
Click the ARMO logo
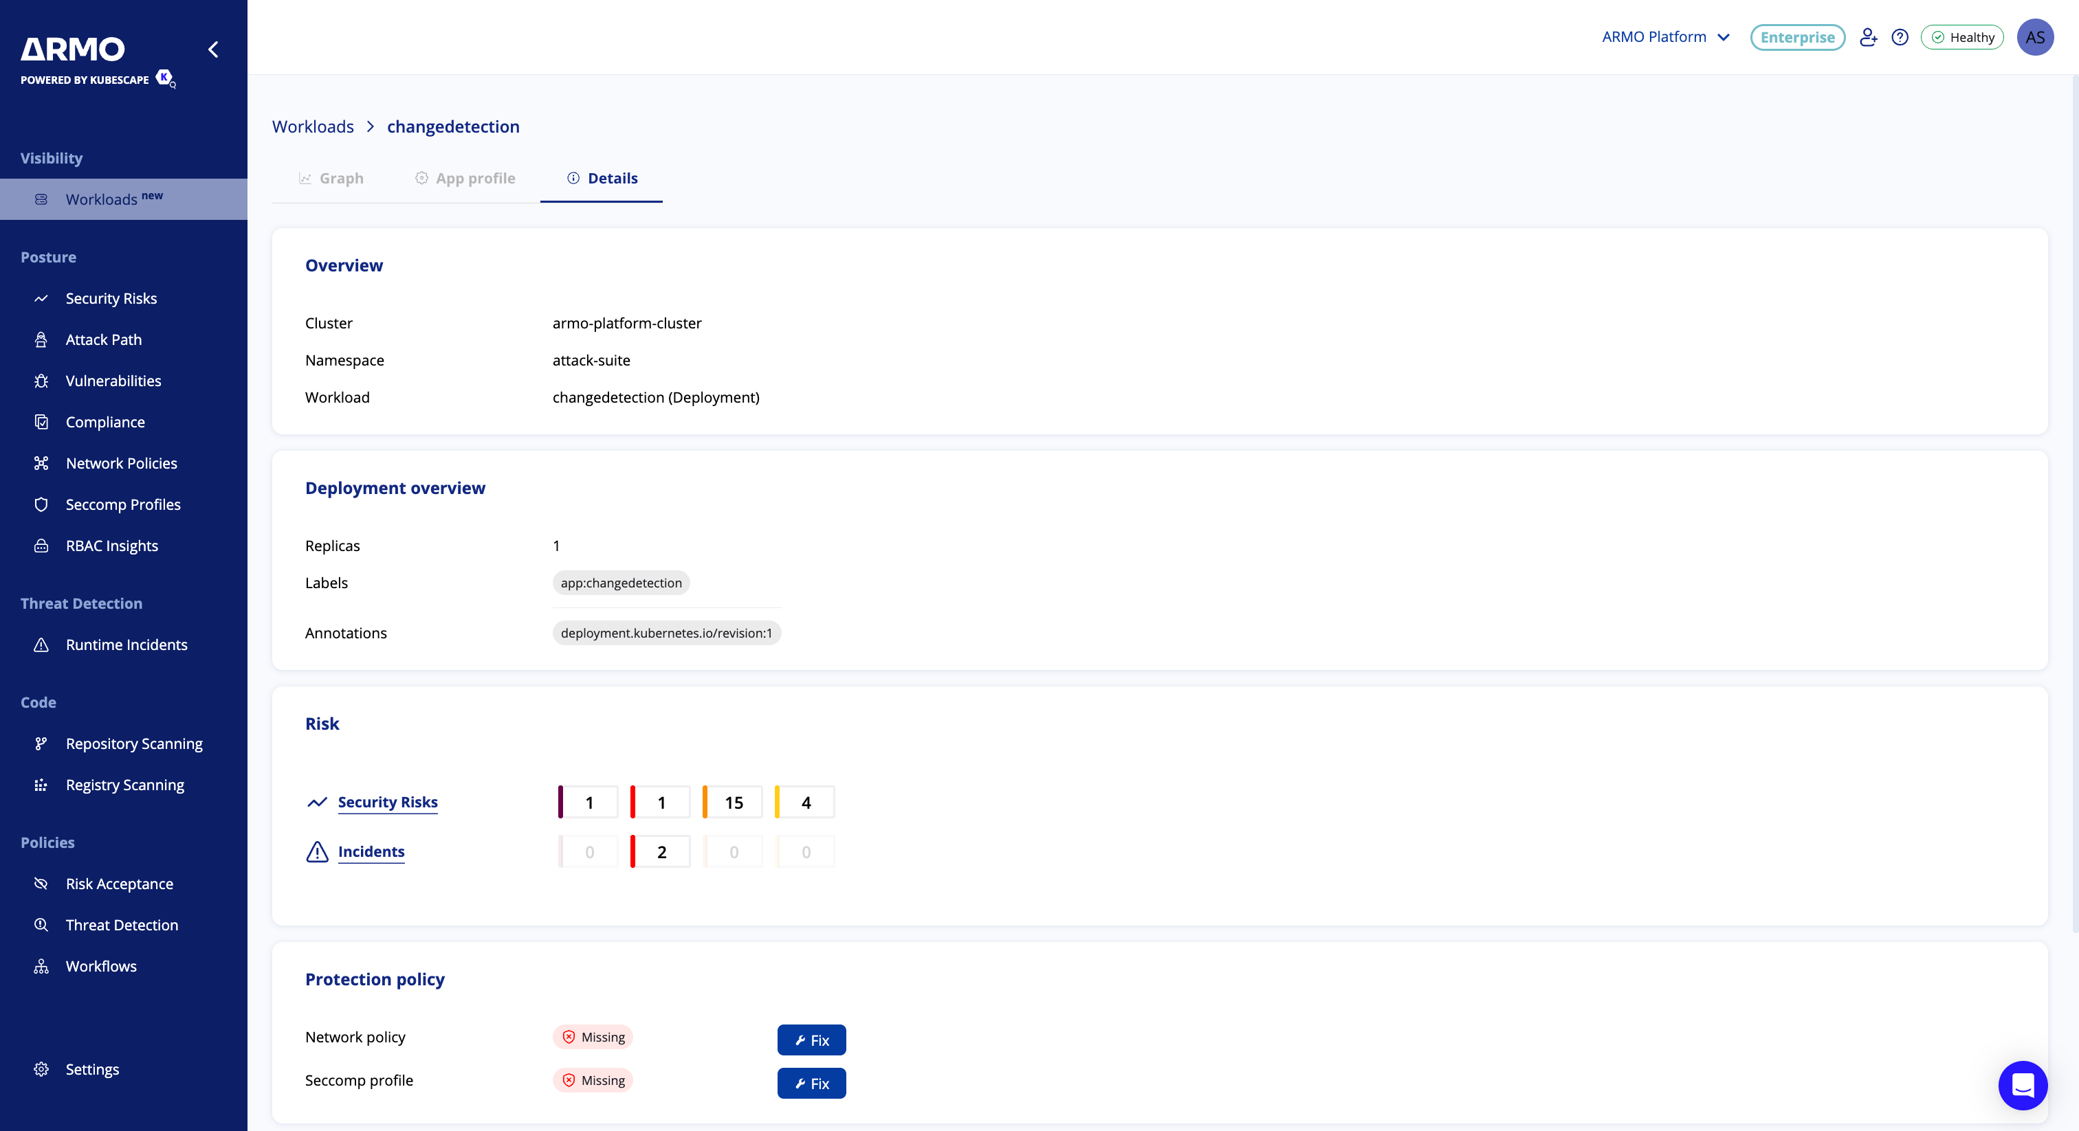(x=73, y=49)
